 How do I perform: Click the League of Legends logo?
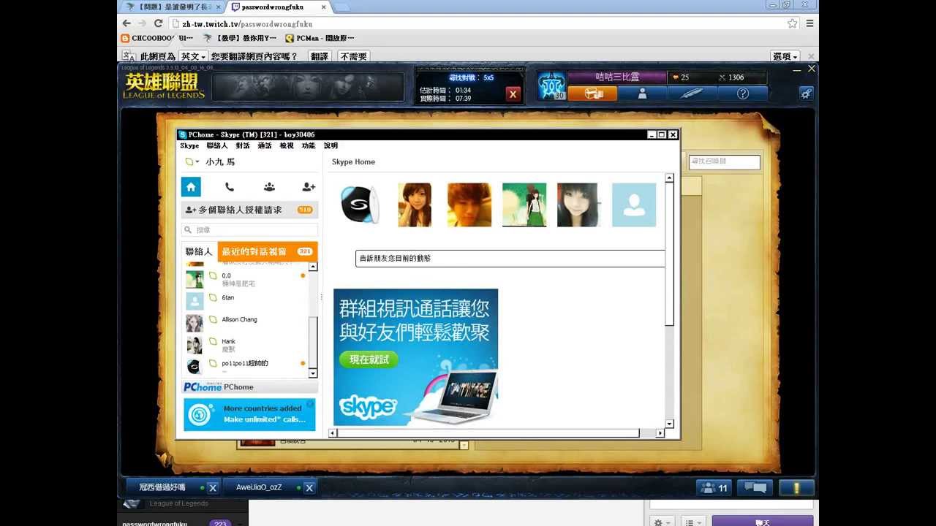click(x=164, y=86)
